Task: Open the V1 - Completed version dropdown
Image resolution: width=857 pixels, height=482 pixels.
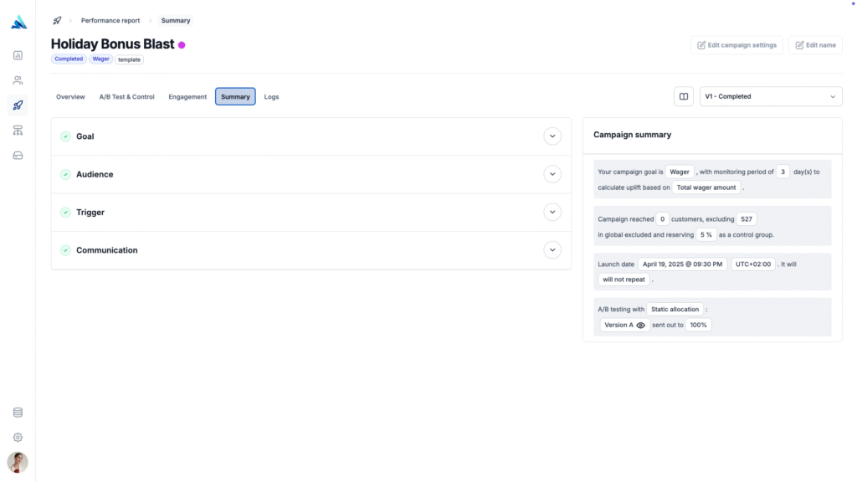Action: coord(770,96)
